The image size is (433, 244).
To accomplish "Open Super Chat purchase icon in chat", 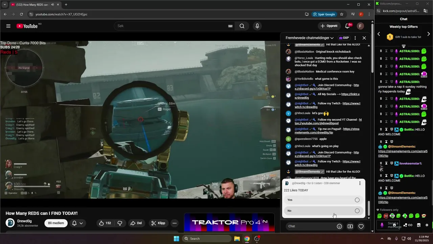I will pos(350,226).
